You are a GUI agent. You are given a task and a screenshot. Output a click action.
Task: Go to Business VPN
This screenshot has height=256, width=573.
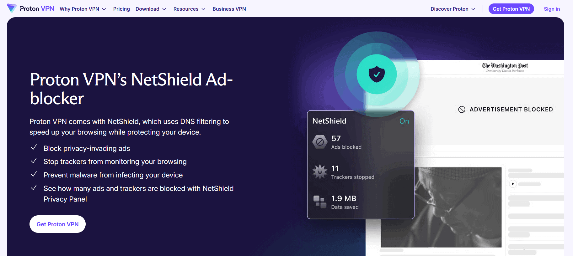click(x=229, y=9)
